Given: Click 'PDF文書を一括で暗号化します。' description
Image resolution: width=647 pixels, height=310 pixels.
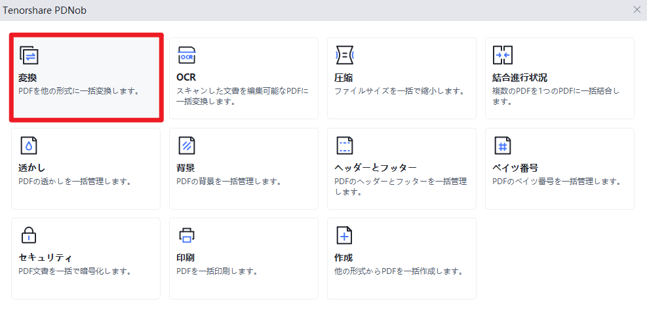Looking at the screenshot, I should coord(75,271).
